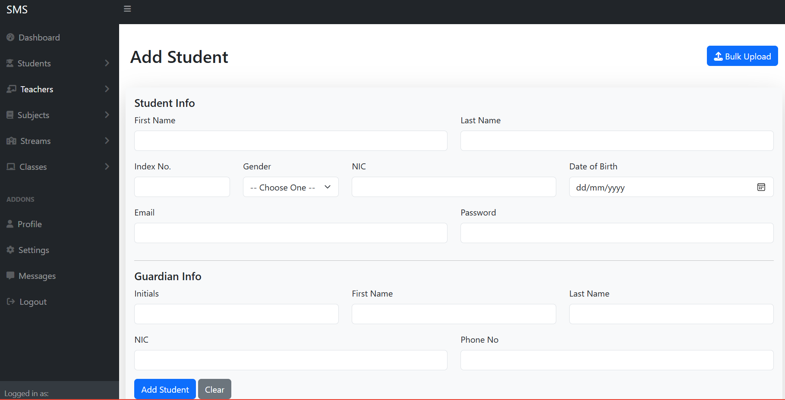
Task: Focus the Date of Birth field
Action: [x=671, y=187]
